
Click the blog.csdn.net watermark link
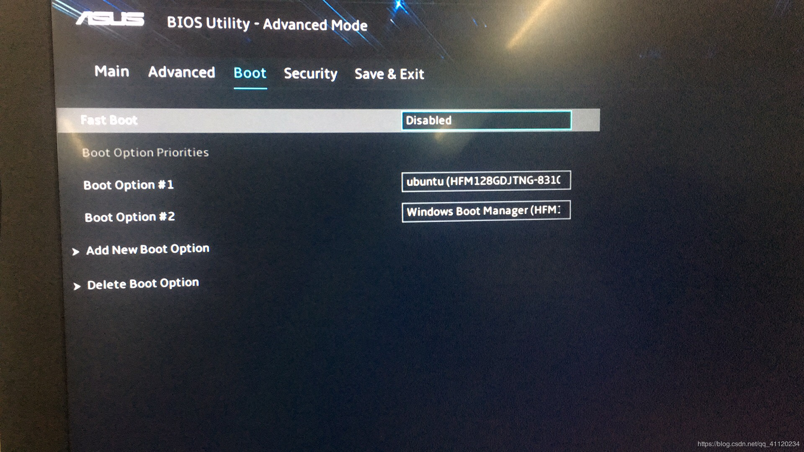748,444
